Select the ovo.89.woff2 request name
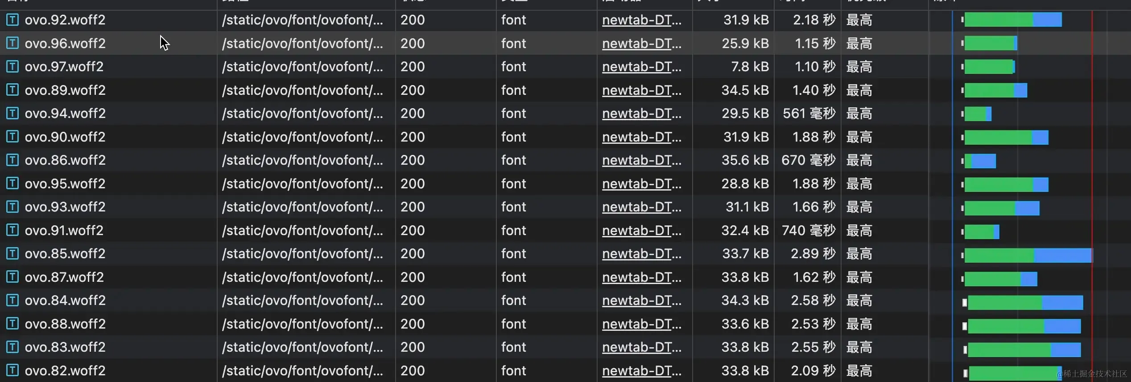The height and width of the screenshot is (382, 1131). click(65, 90)
